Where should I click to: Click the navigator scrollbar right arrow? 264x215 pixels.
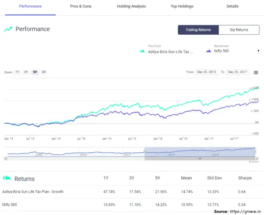tap(257, 159)
